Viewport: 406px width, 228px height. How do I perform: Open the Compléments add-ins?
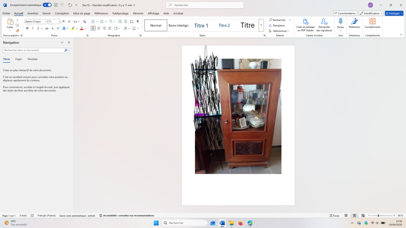pos(372,23)
